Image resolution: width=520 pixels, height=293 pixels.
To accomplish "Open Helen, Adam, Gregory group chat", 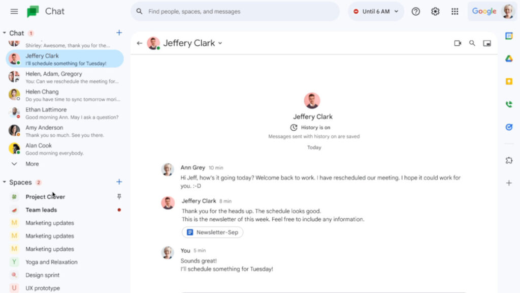I will (64, 77).
